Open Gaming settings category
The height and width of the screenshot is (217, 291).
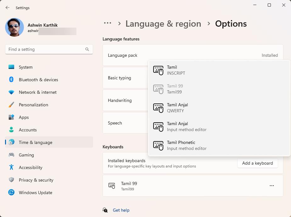49,155
